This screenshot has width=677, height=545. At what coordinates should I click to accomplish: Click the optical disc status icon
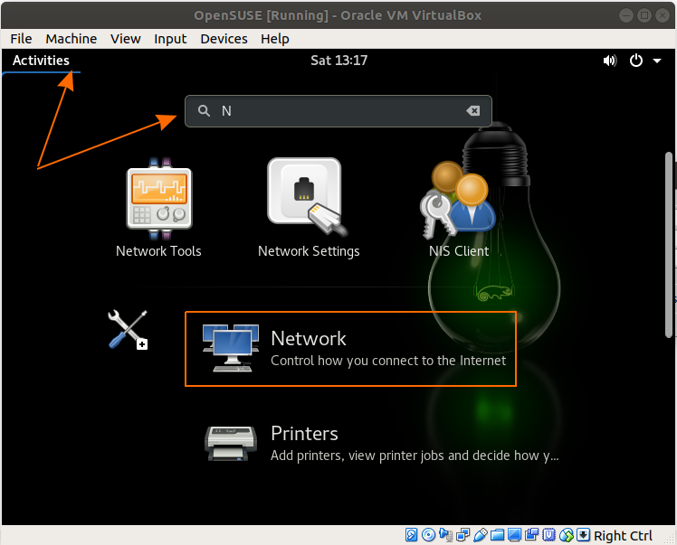[428, 535]
